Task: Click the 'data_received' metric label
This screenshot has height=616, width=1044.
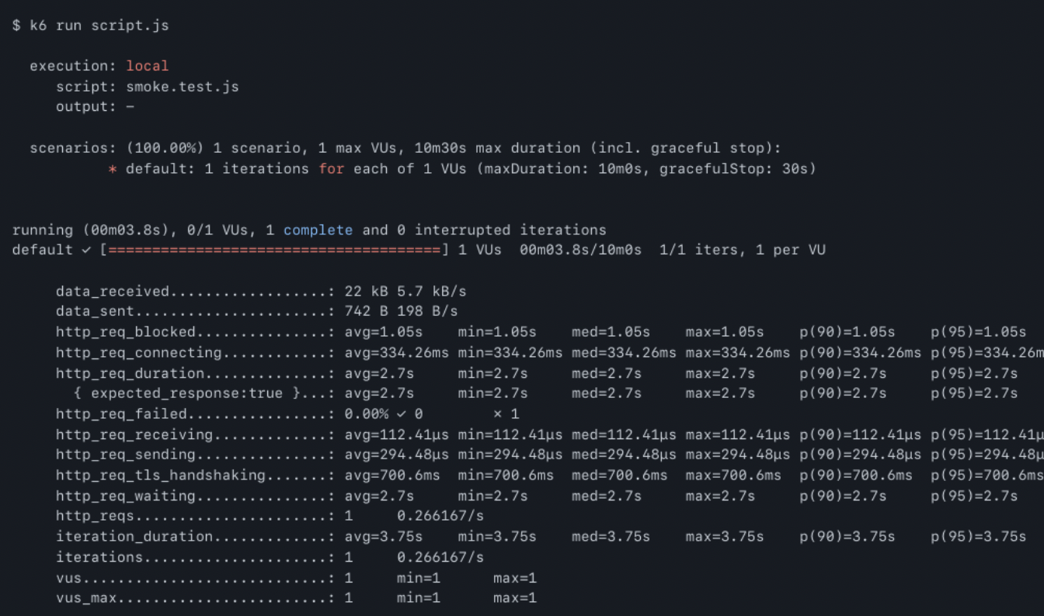Action: coord(113,292)
